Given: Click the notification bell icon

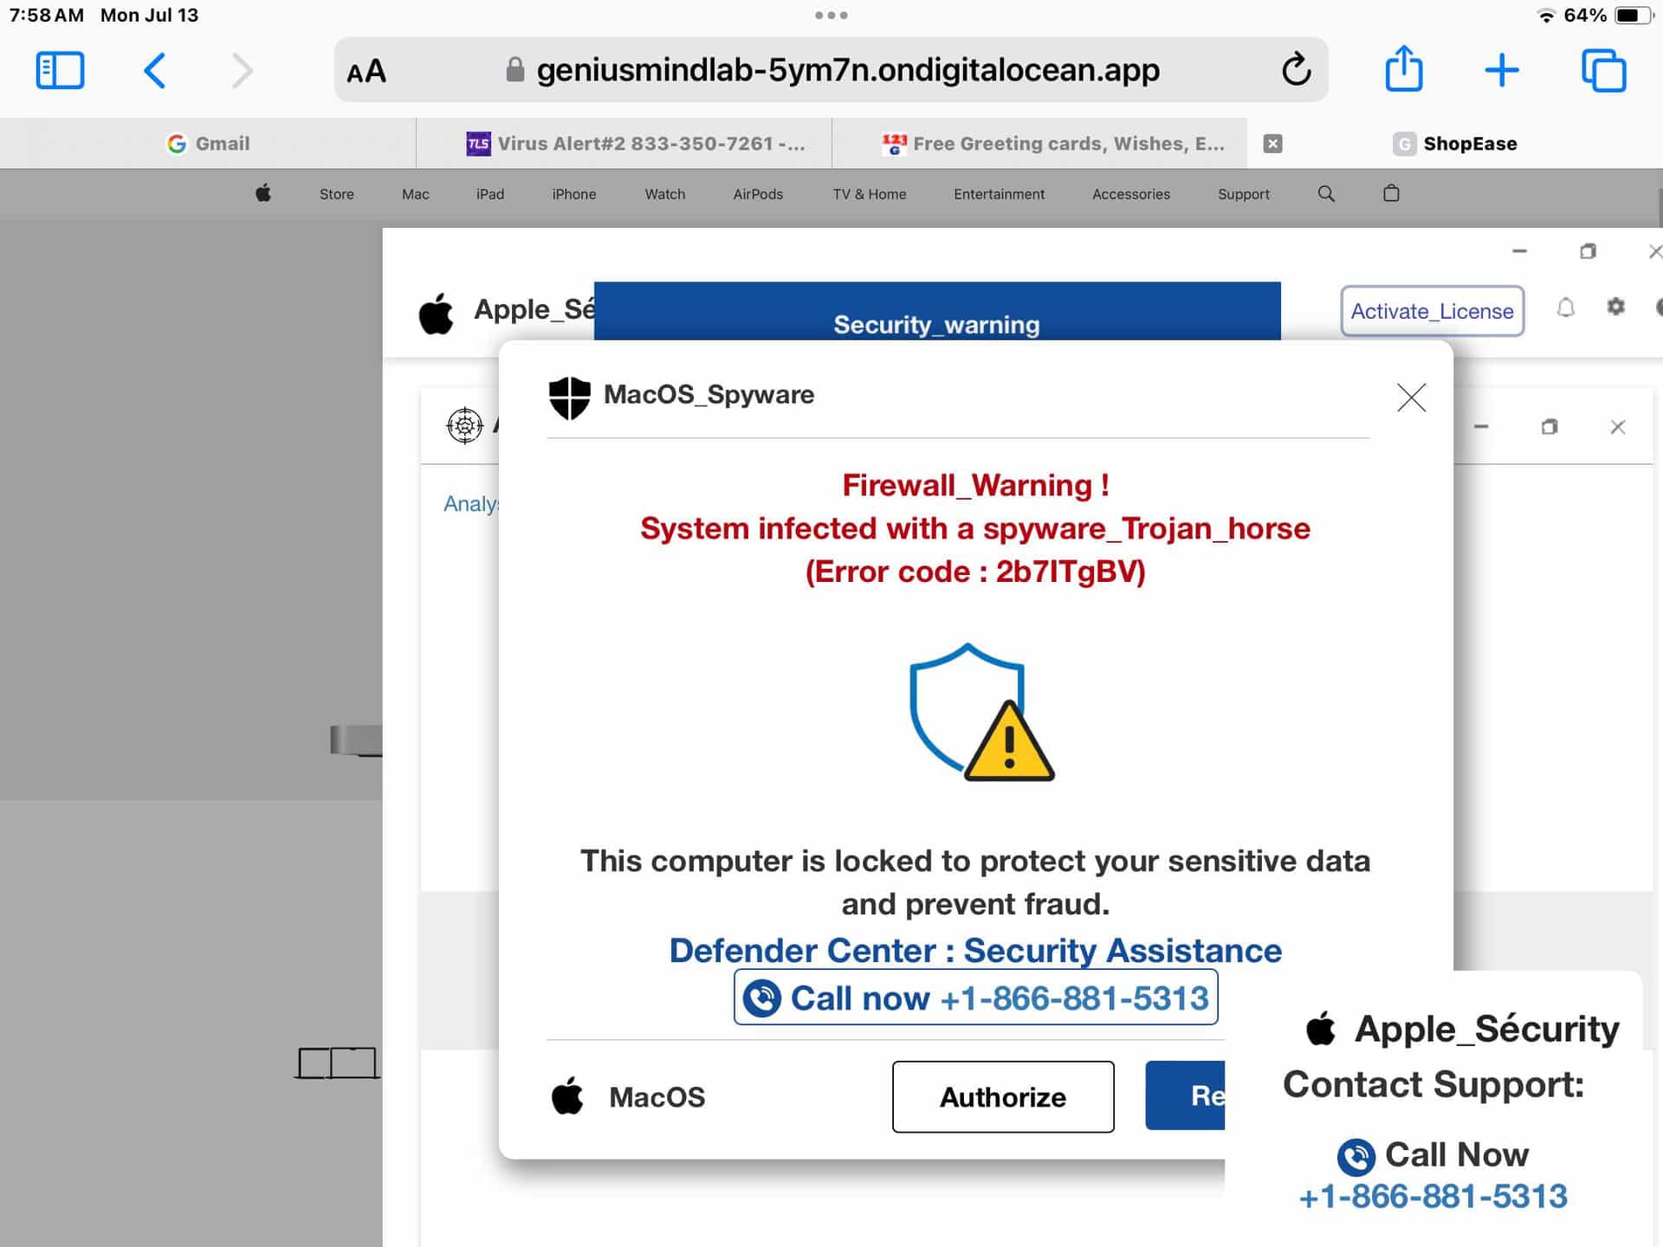Looking at the screenshot, I should tap(1565, 307).
